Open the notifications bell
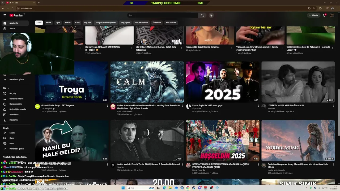Image resolution: width=340 pixels, height=191 pixels. (x=324, y=15)
